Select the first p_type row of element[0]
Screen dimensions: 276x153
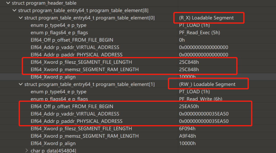click(x=58, y=25)
